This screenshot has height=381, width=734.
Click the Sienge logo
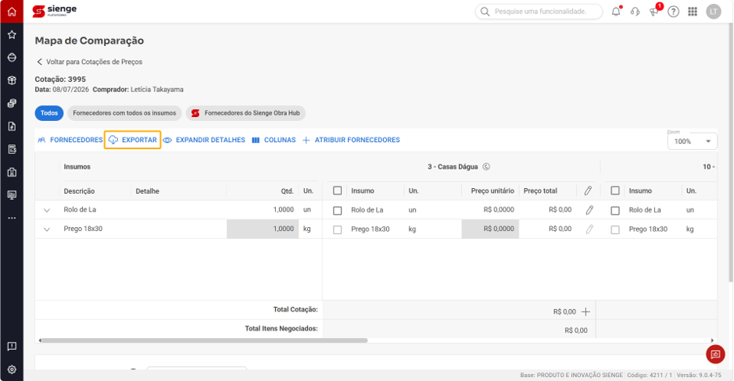tap(54, 11)
